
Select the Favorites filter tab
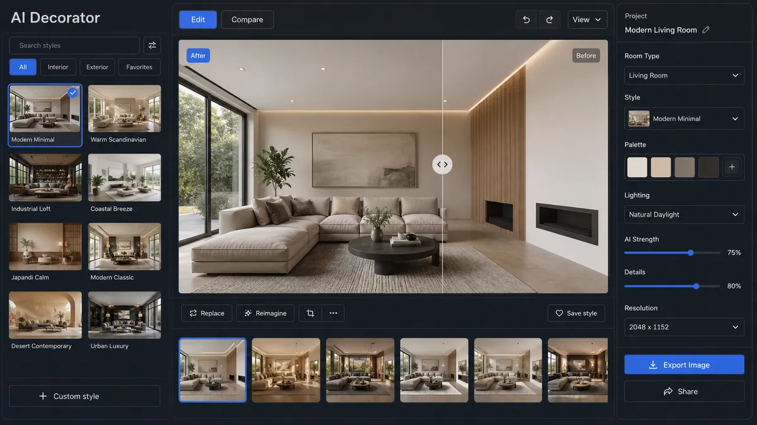pos(139,67)
